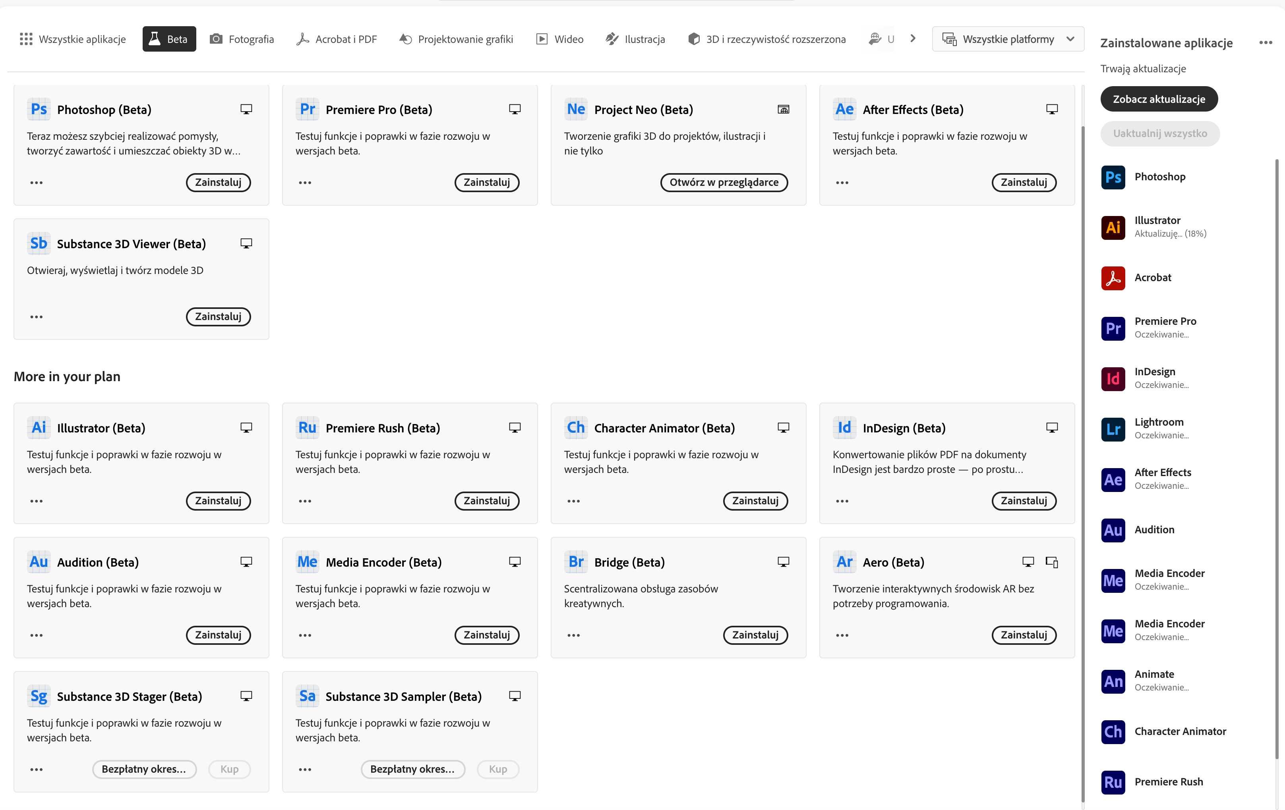
Task: Switch to Wideo tab
Action: tap(560, 39)
